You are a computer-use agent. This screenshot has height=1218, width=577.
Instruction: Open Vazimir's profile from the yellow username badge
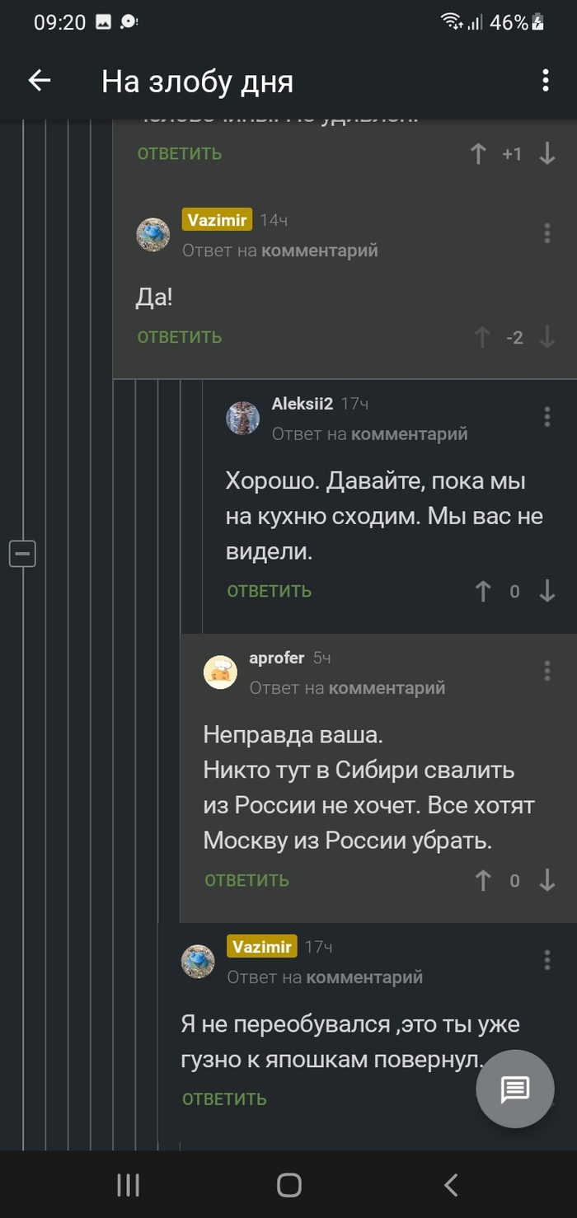(217, 220)
